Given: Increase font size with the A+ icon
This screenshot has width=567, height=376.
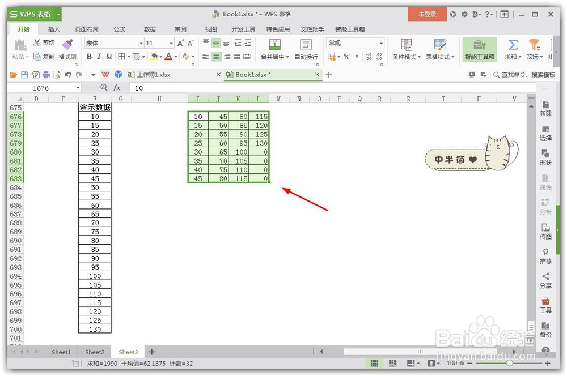Looking at the screenshot, I should pyautogui.click(x=181, y=43).
